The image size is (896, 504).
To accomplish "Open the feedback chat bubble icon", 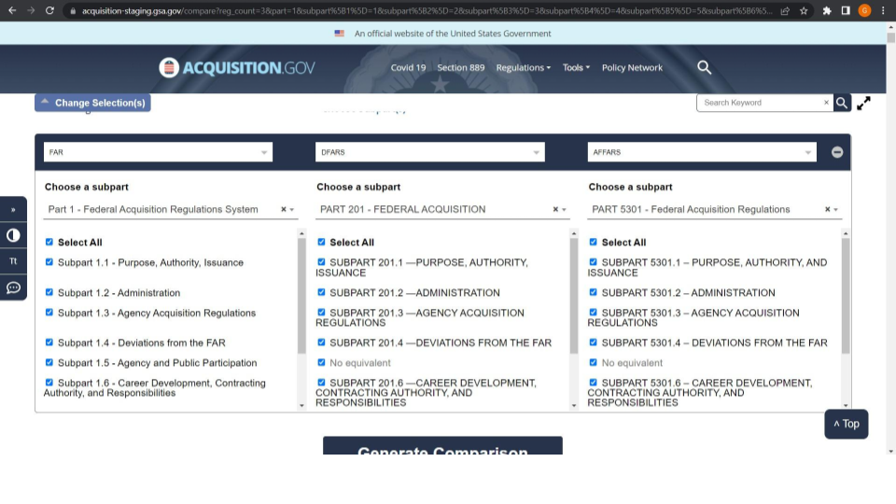I will pos(13,287).
